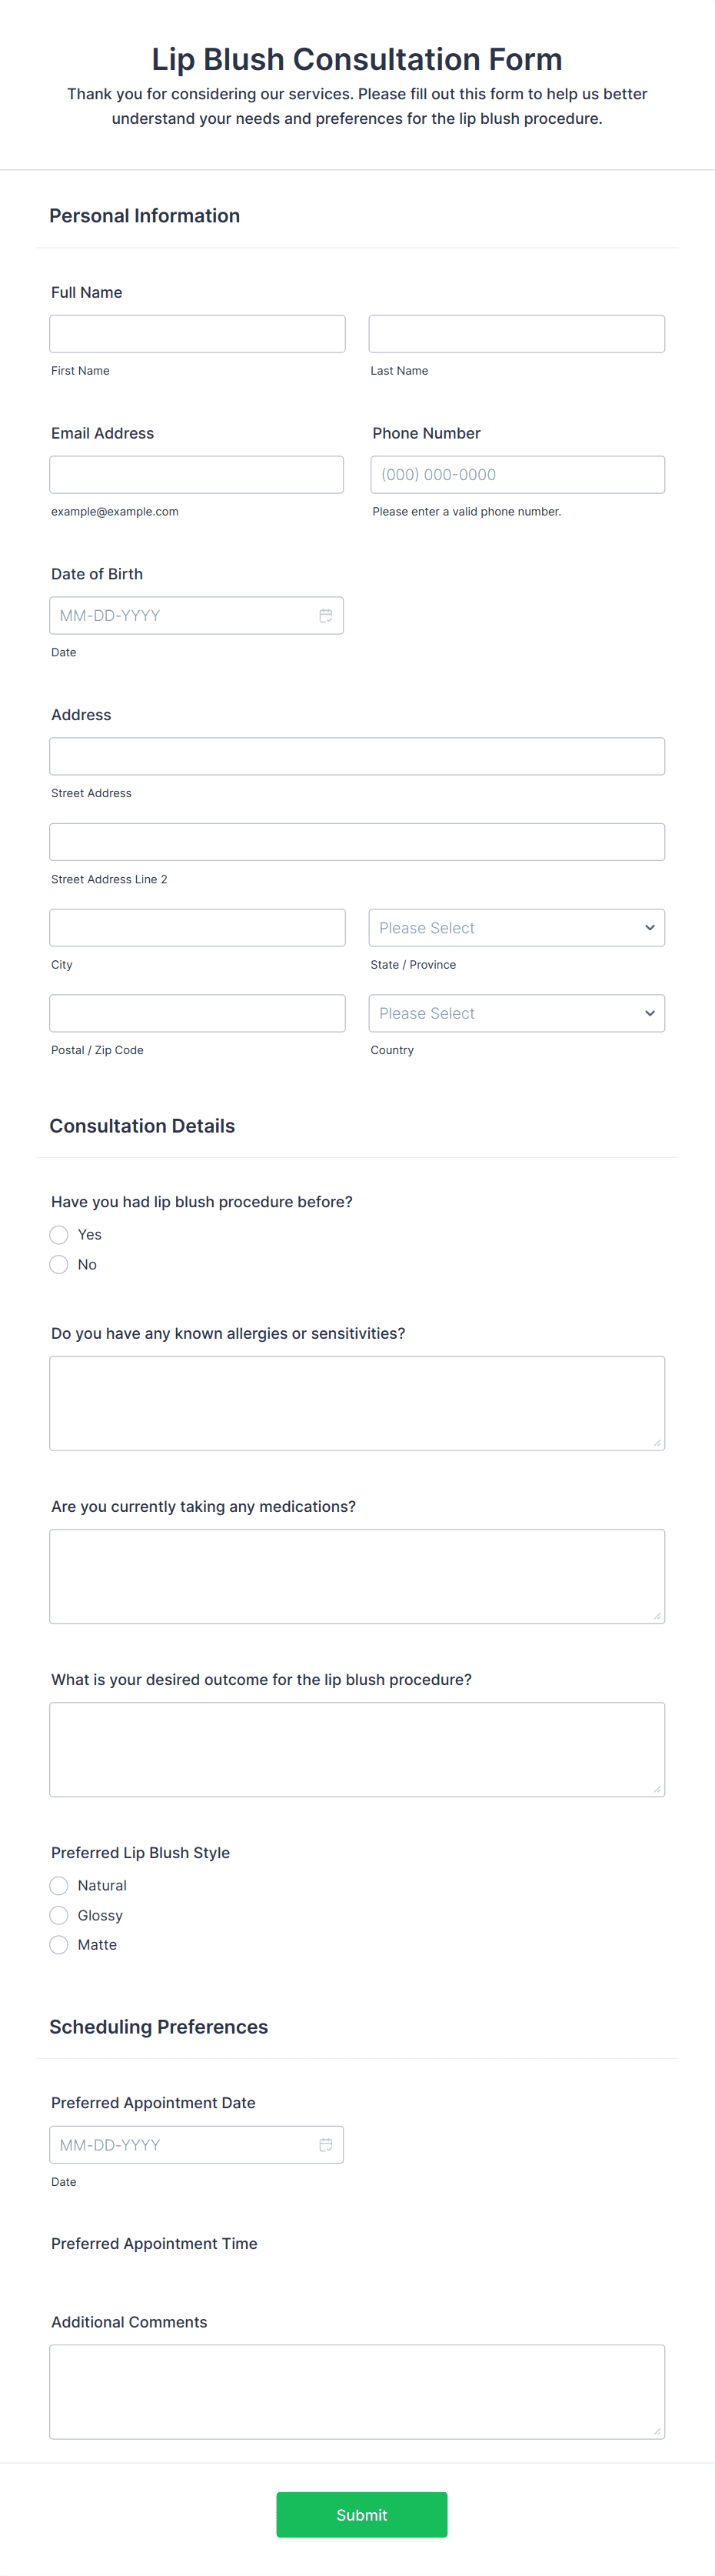Open the Preferred Appointment Date calendar icon

[325, 2144]
